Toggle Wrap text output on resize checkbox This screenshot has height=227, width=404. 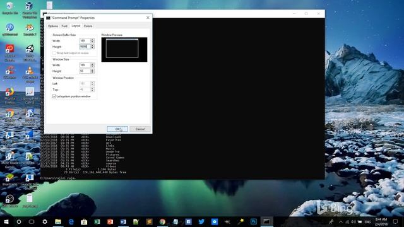pyautogui.click(x=54, y=53)
